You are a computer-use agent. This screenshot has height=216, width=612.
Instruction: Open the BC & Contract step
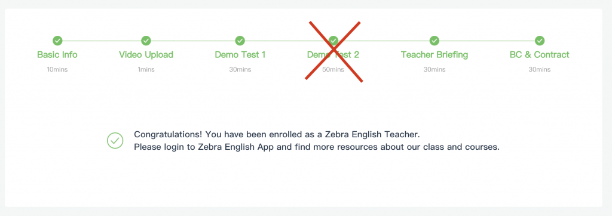click(x=540, y=54)
